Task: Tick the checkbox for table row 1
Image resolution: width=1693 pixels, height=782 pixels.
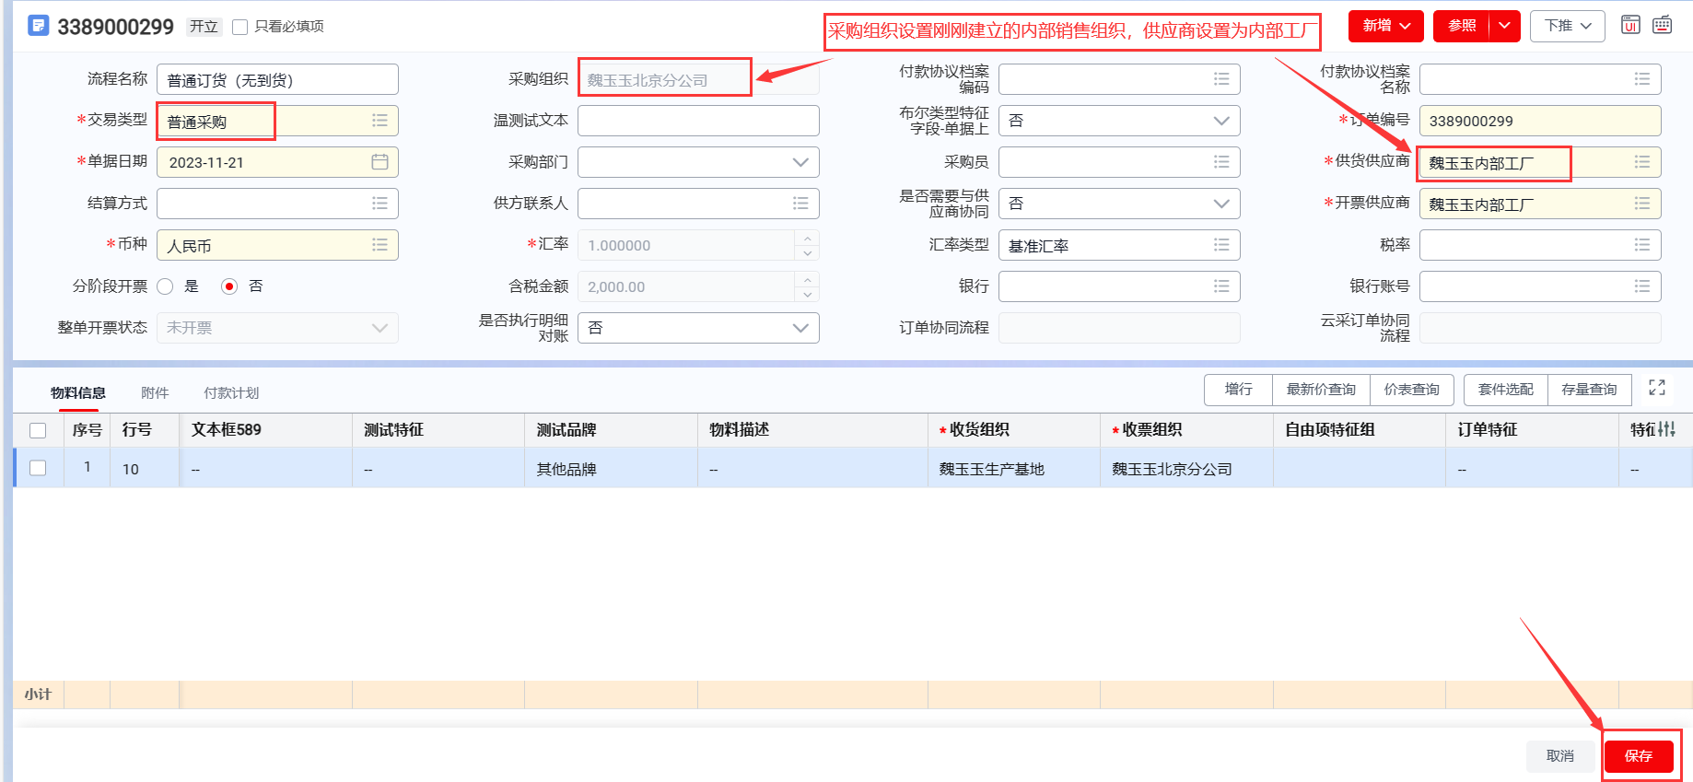Action: pyautogui.click(x=38, y=468)
